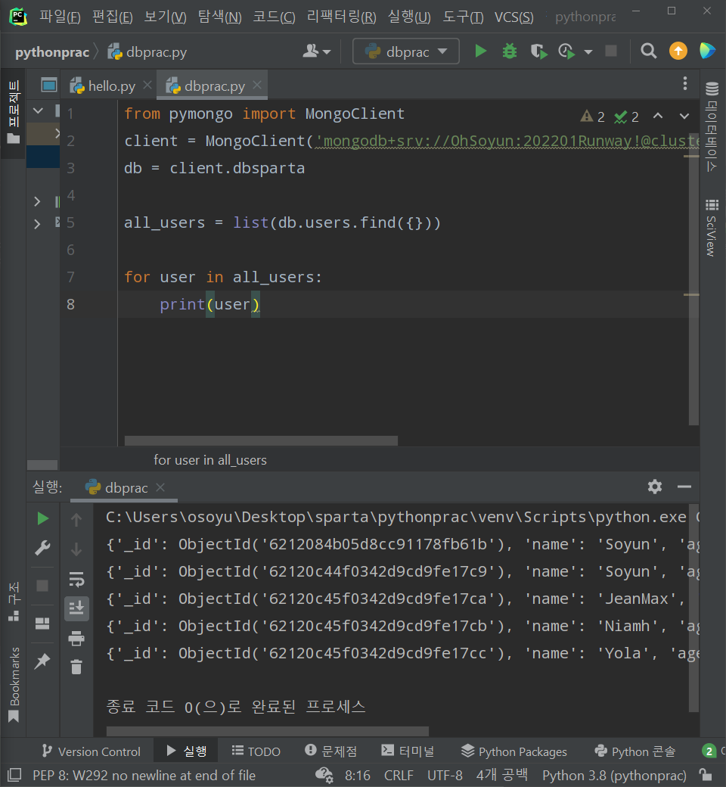Click Python 3.8 (pythonprac) interpreter status

point(614,776)
